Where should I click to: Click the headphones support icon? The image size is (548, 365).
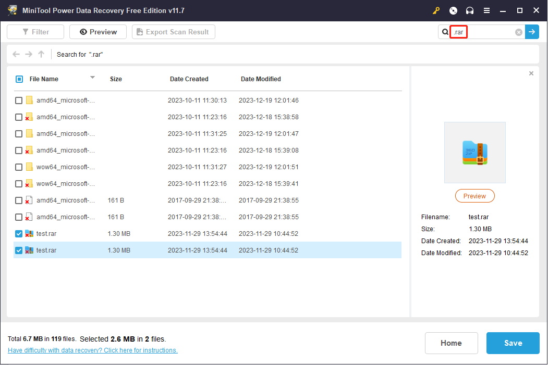click(470, 10)
